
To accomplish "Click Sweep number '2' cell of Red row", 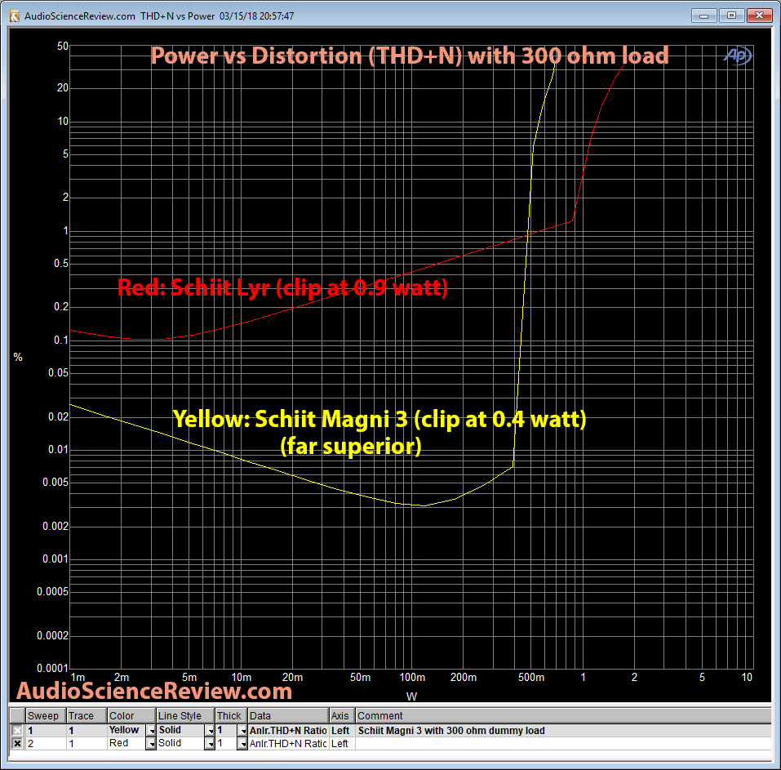I will coord(46,744).
